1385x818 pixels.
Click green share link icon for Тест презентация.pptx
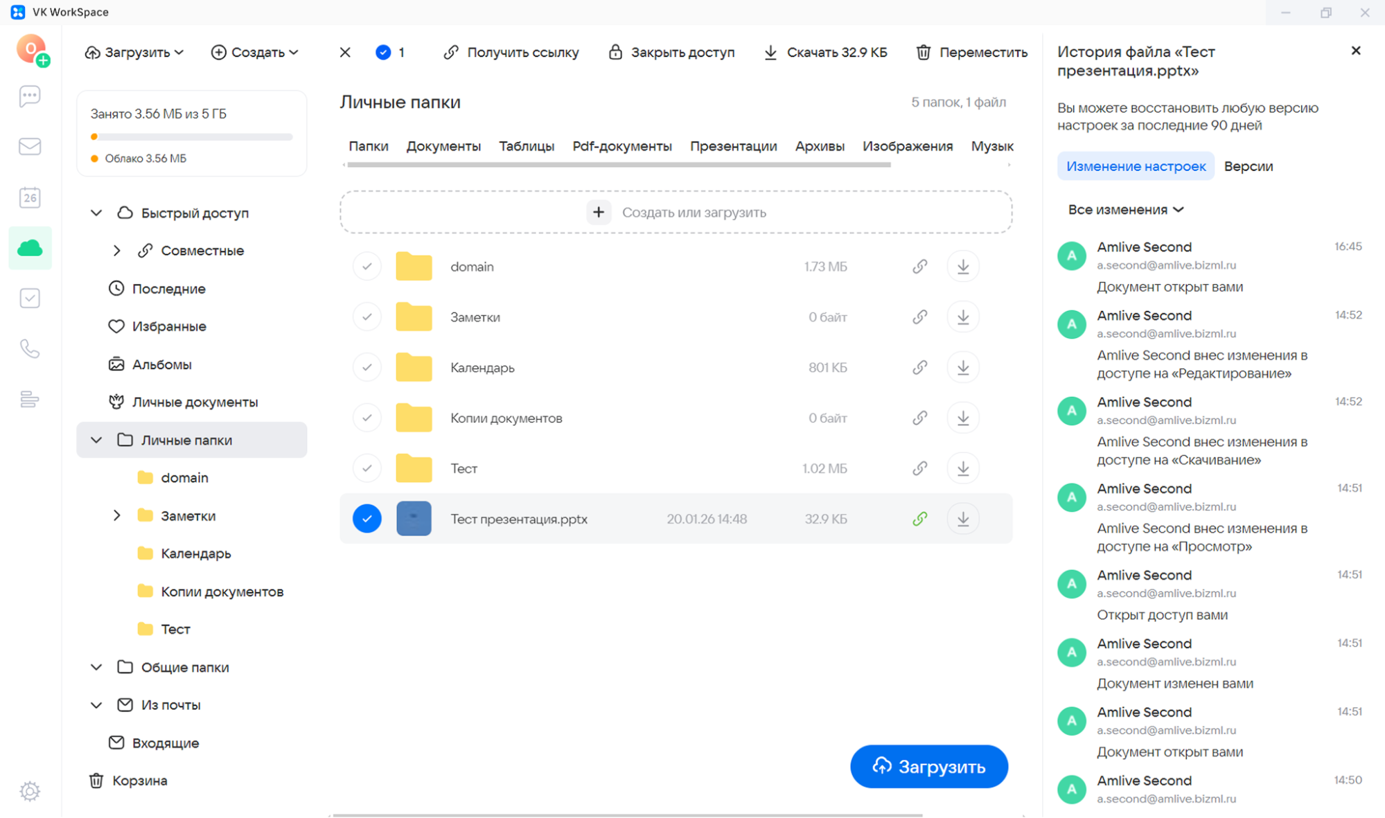point(919,519)
